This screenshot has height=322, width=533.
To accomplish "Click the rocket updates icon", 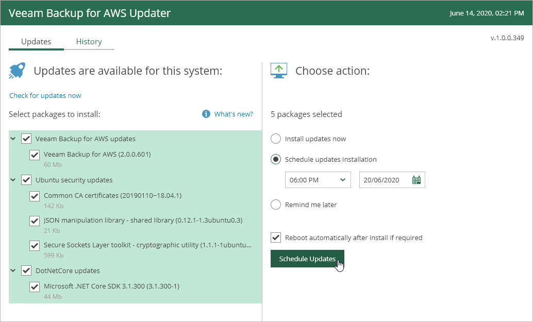I will [18, 71].
